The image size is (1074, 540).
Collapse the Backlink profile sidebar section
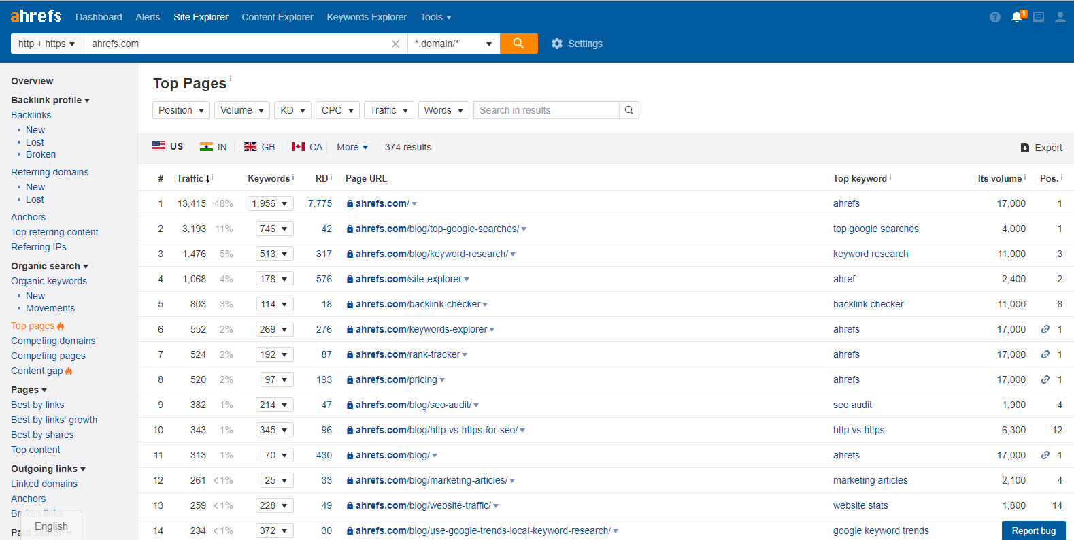coord(50,100)
